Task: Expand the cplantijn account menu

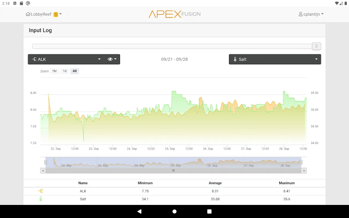Action: [x=323, y=14]
